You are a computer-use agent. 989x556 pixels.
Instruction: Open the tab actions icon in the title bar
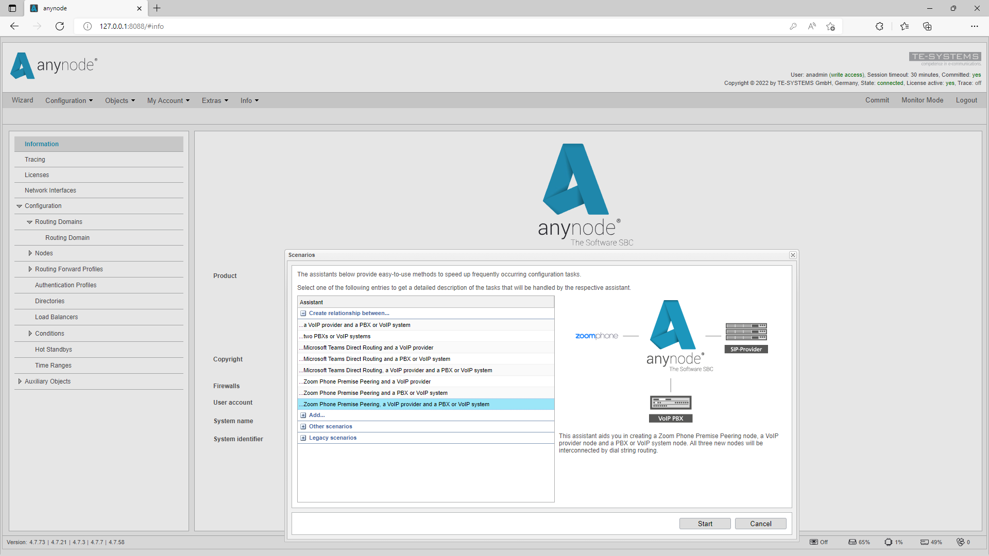(12, 8)
